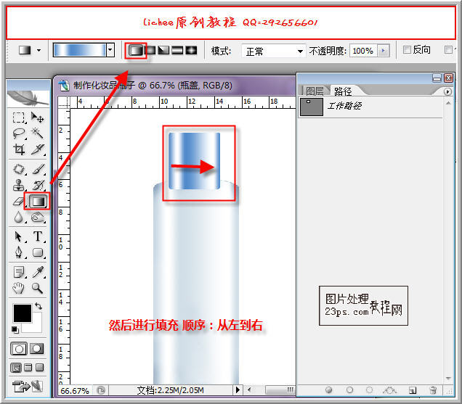Click the create new path button

(x=412, y=390)
